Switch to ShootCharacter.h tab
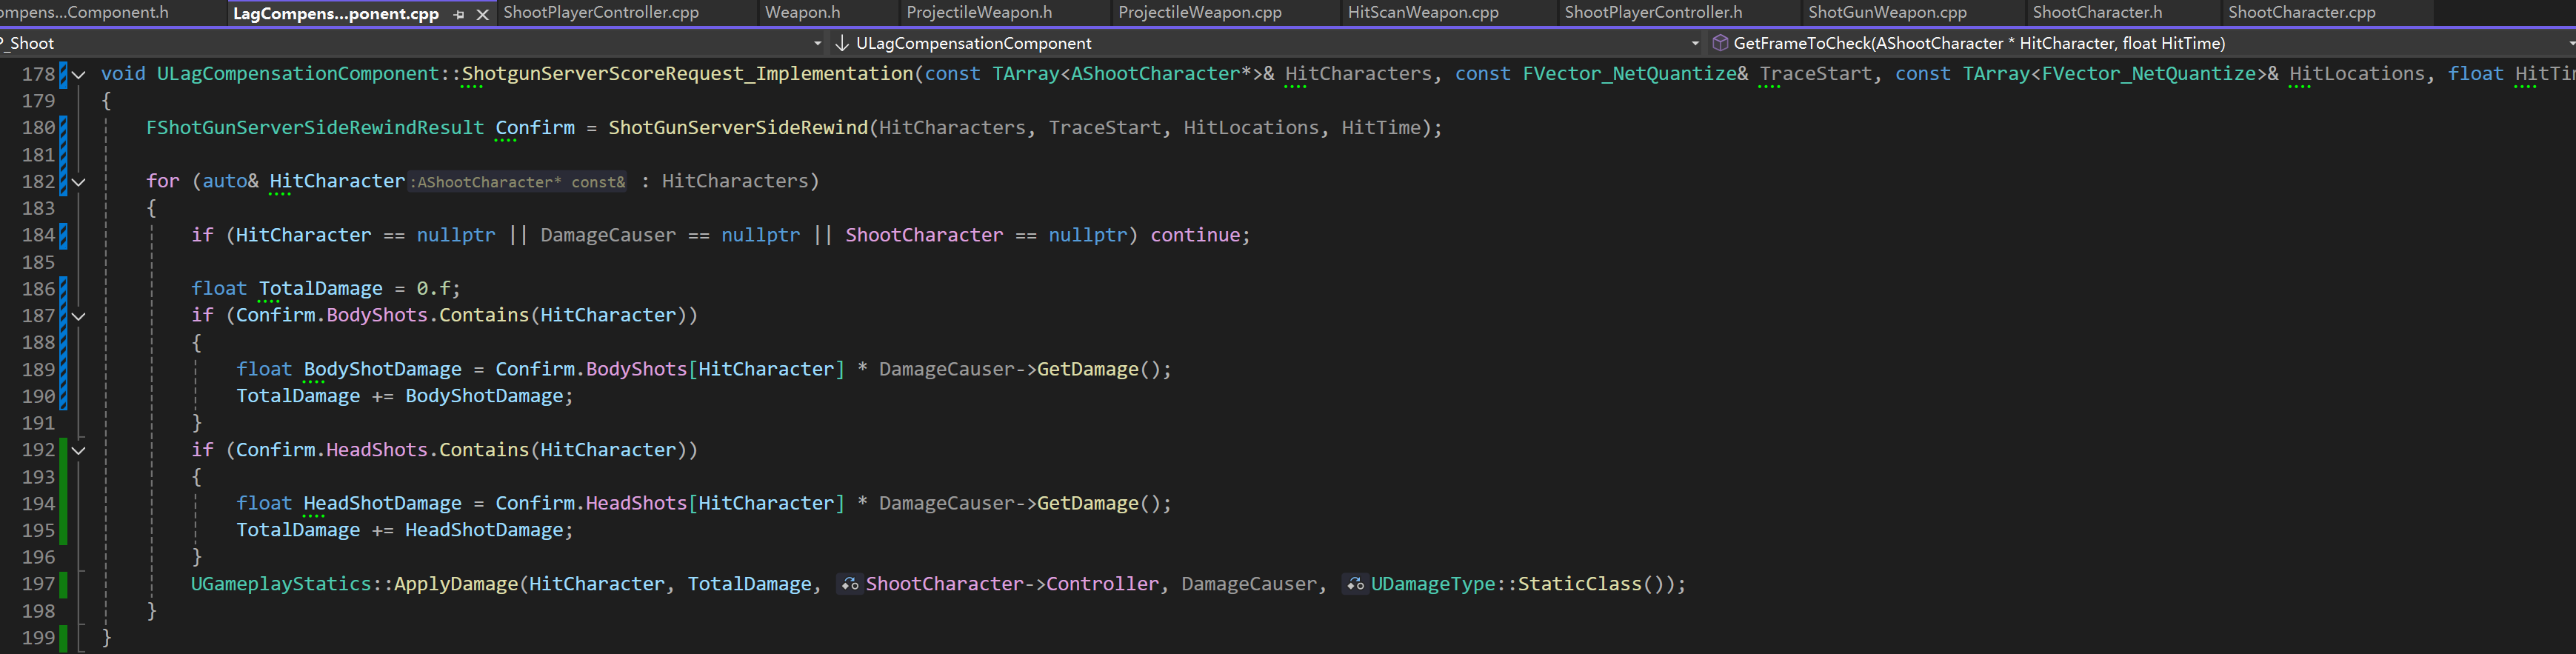 2097,13
